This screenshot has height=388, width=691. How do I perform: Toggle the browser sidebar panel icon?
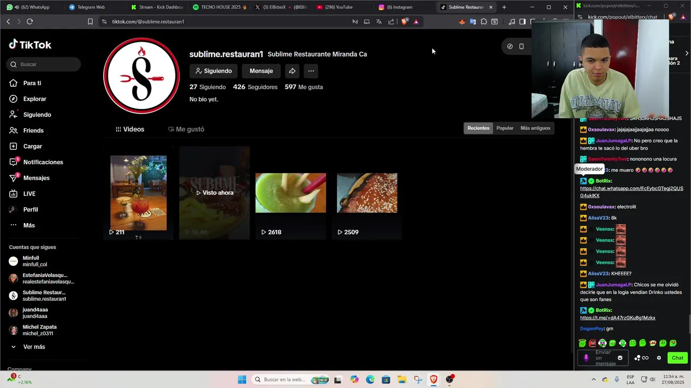pyautogui.click(x=523, y=22)
